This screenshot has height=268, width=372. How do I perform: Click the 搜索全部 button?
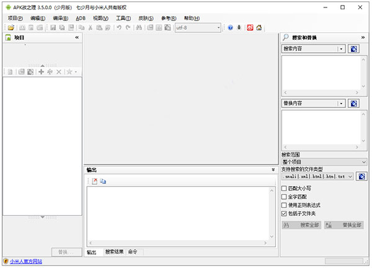coord(301,225)
